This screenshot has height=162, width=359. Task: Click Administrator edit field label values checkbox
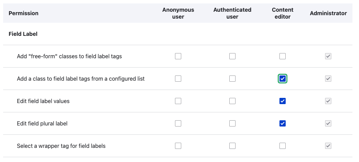(328, 101)
